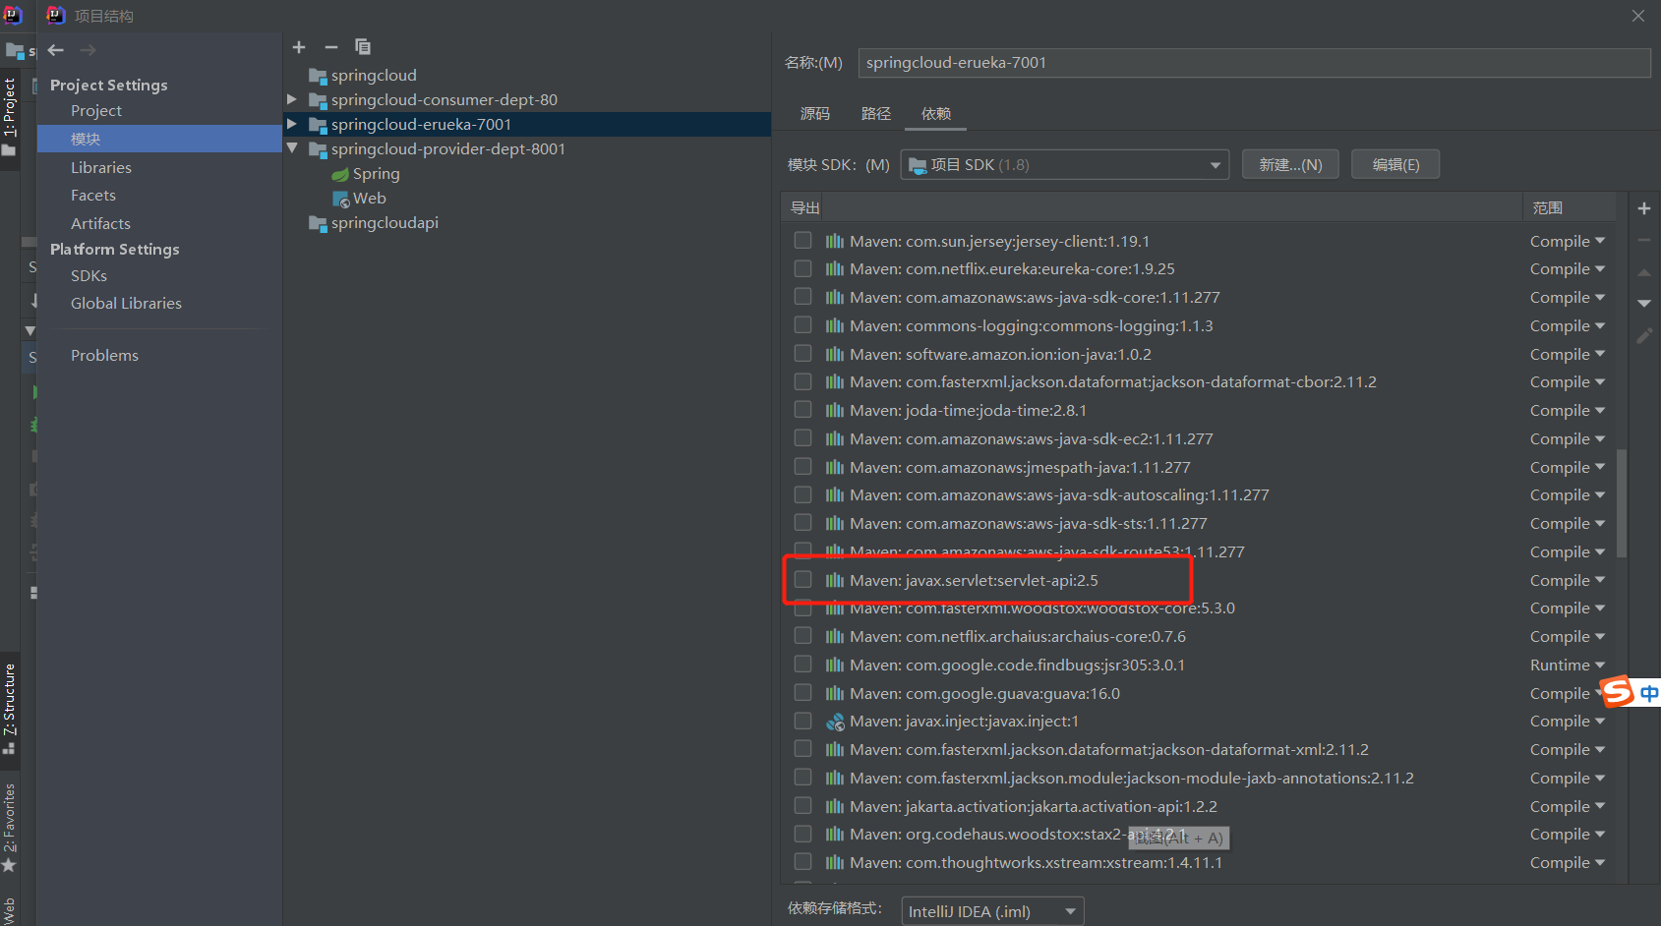Open the 模块 SDK dropdown
The height and width of the screenshot is (926, 1661).
pos(1216,164)
